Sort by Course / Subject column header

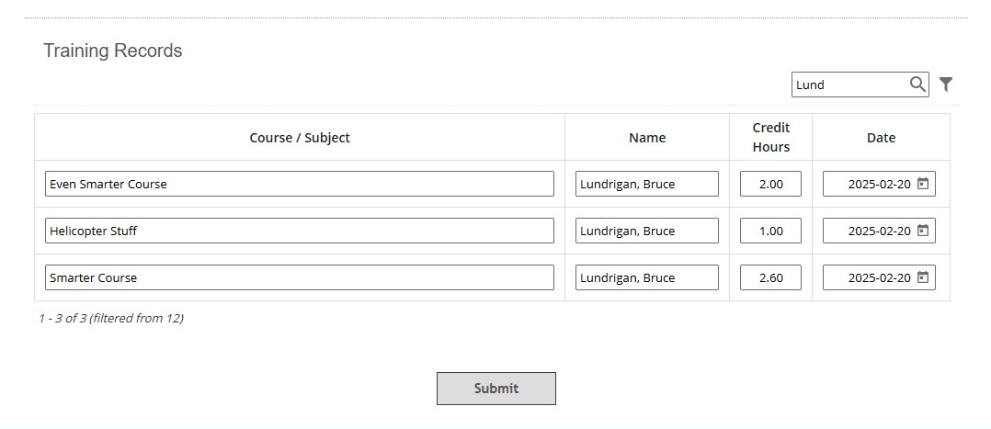300,138
